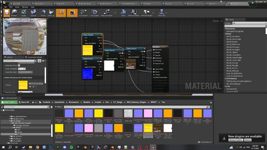The image size is (267, 150).
Task: Toggle the orange highlighted button before Live Preview
Action: (61, 13)
